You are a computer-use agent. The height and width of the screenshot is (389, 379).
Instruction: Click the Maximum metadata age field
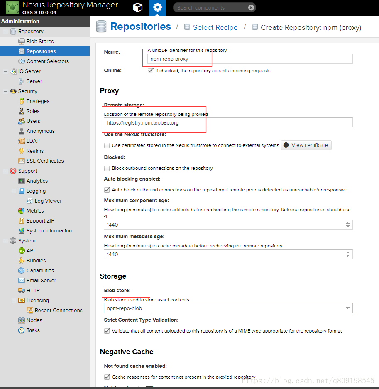(x=228, y=254)
